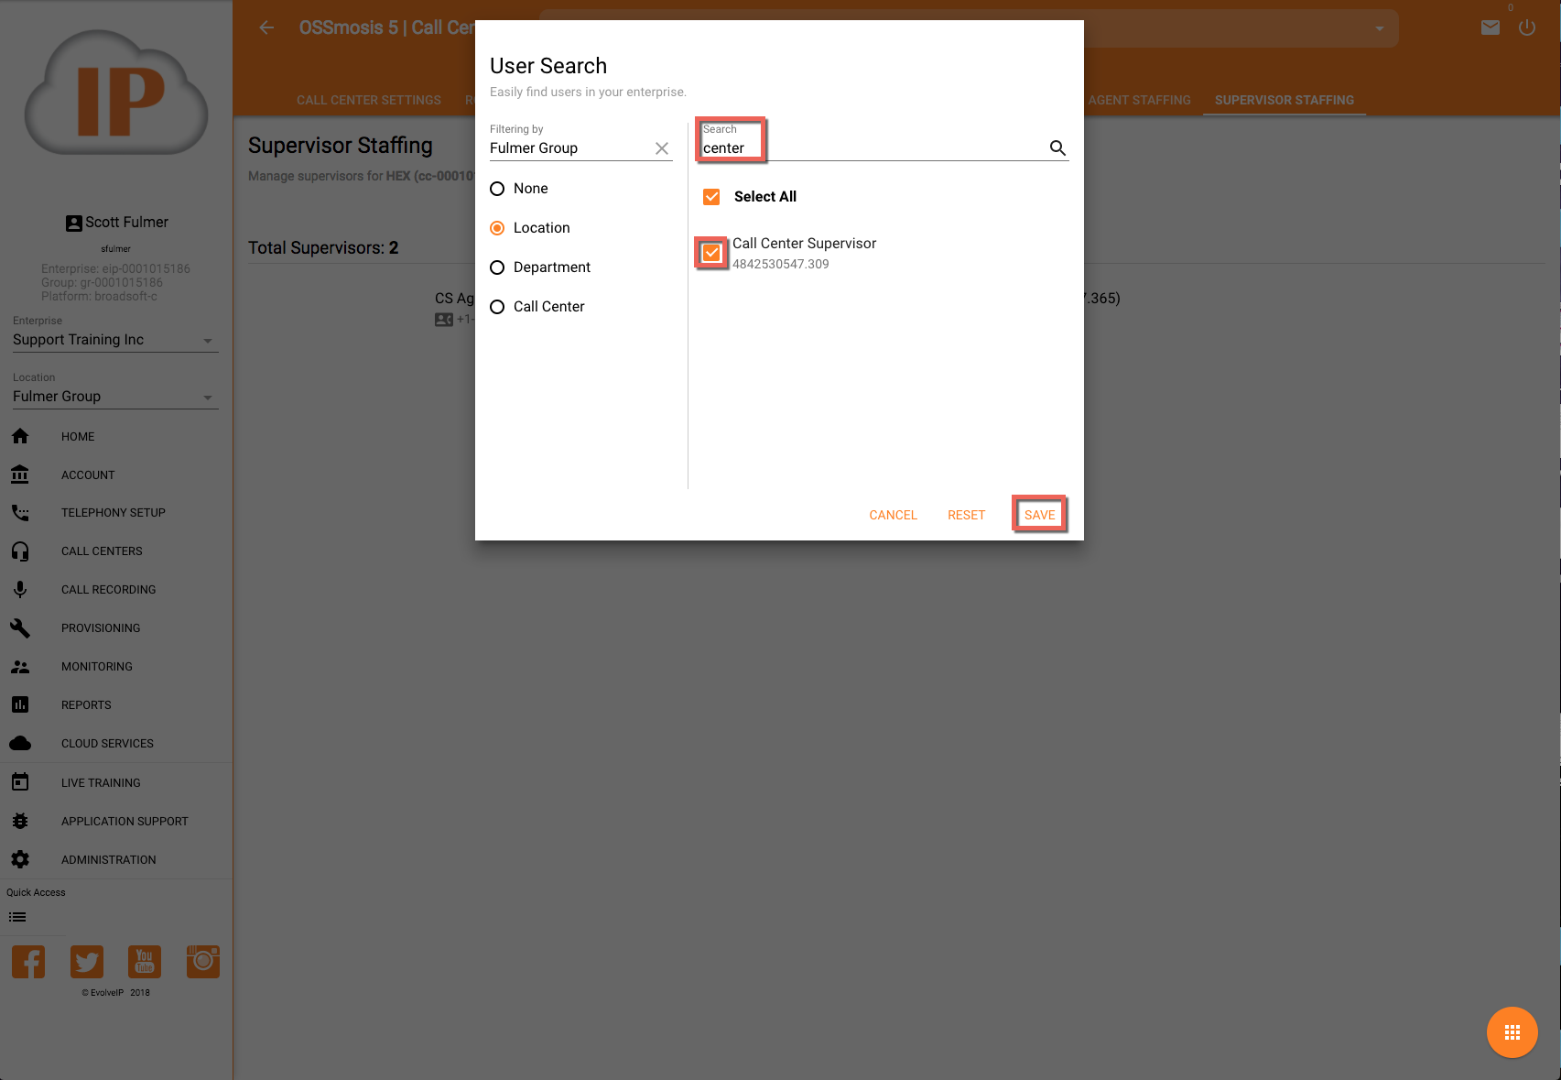Click the search magnifier icon in dialog

(1057, 147)
